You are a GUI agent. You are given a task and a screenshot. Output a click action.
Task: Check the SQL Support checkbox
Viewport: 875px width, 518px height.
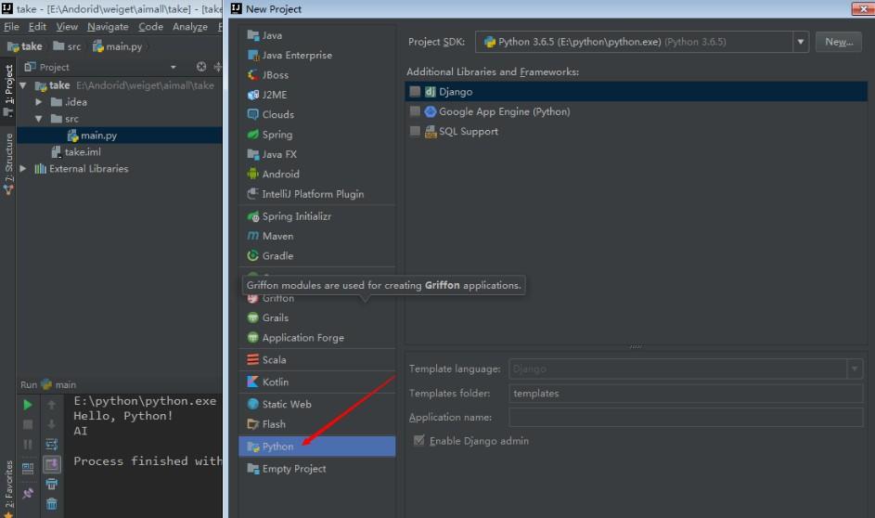click(x=415, y=131)
